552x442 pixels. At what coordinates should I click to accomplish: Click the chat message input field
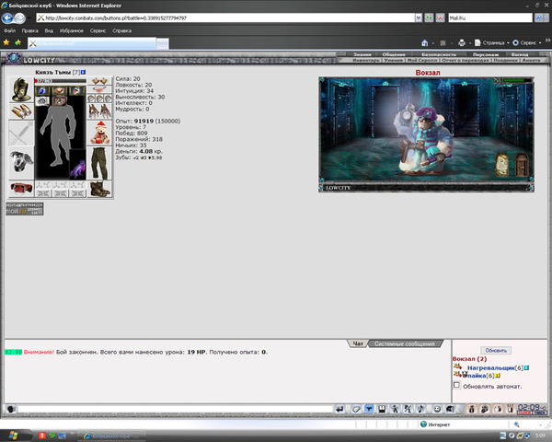(x=175, y=409)
